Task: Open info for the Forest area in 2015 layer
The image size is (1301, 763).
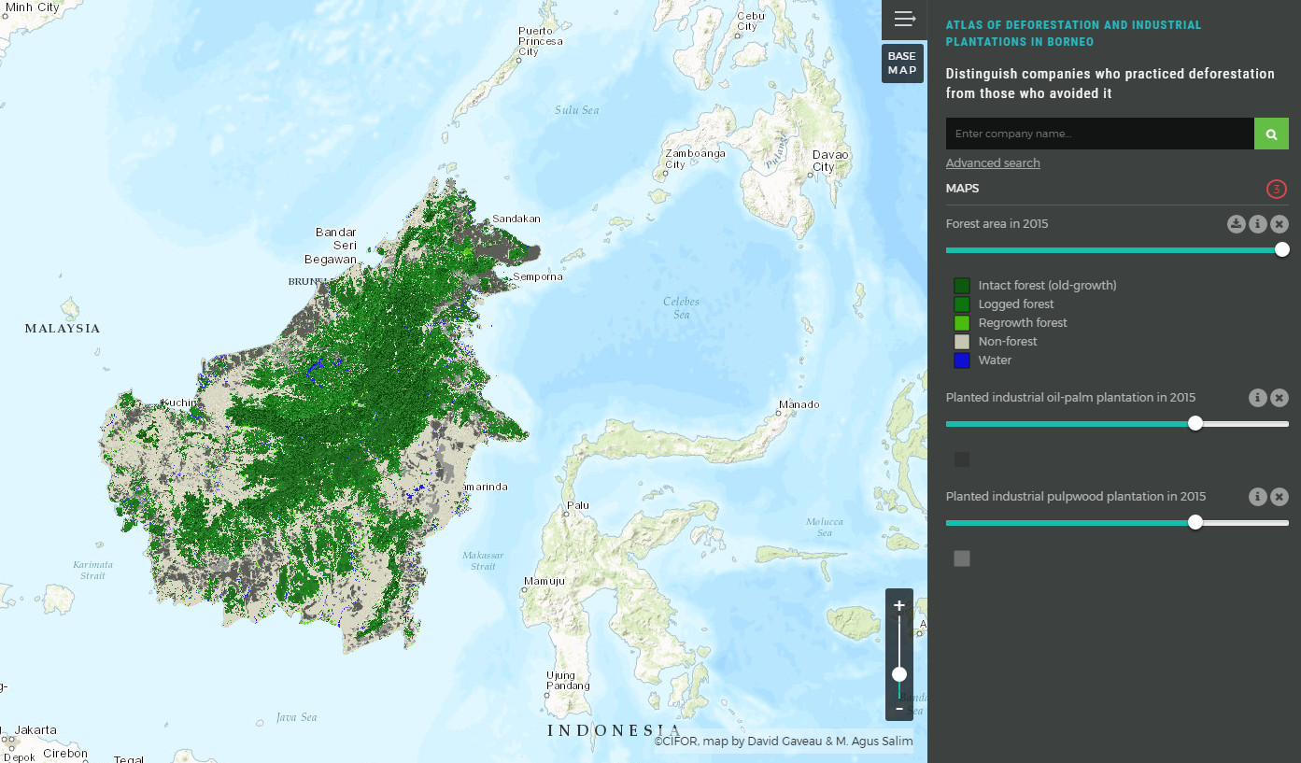Action: click(x=1258, y=223)
